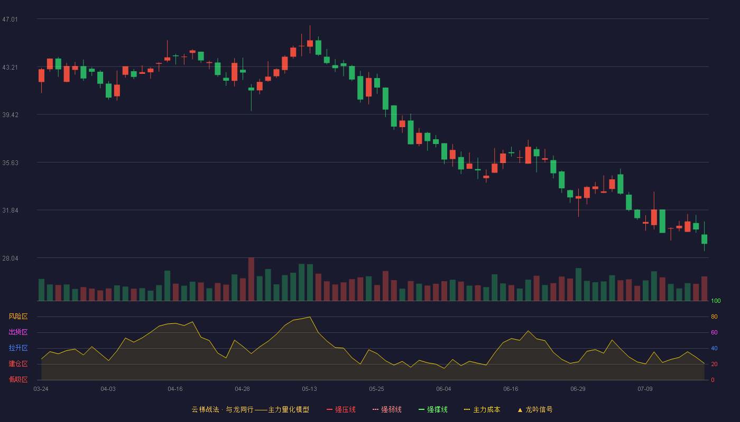This screenshot has height=422, width=740.
Task: Select the 05-13 date on time axis
Action: [x=310, y=389]
